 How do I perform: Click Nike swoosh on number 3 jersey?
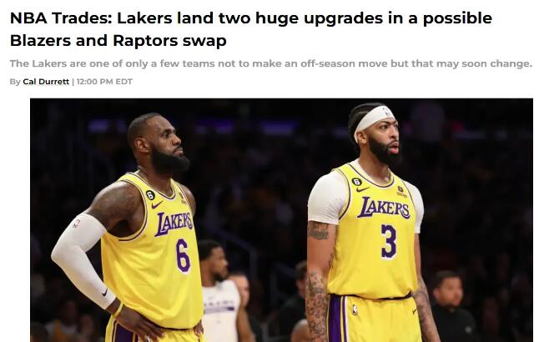pyautogui.click(x=363, y=189)
